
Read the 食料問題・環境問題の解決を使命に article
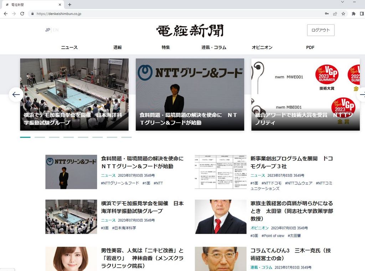142,162
